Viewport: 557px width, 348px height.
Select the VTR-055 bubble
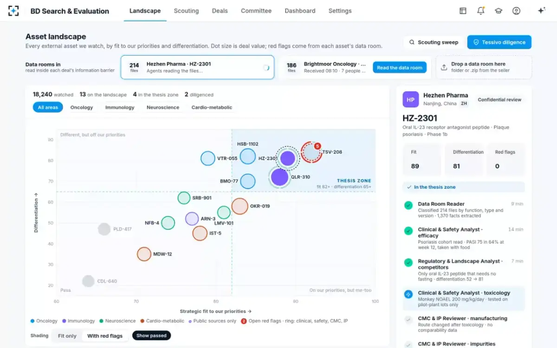pyautogui.click(x=208, y=158)
